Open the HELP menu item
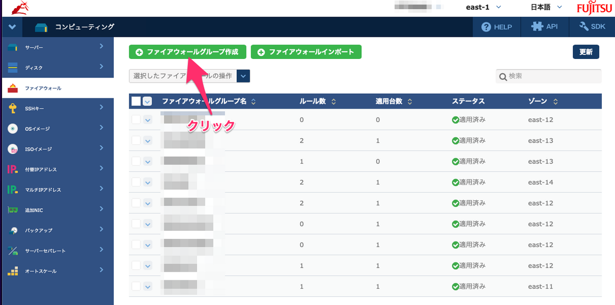615x305 pixels. click(x=497, y=27)
